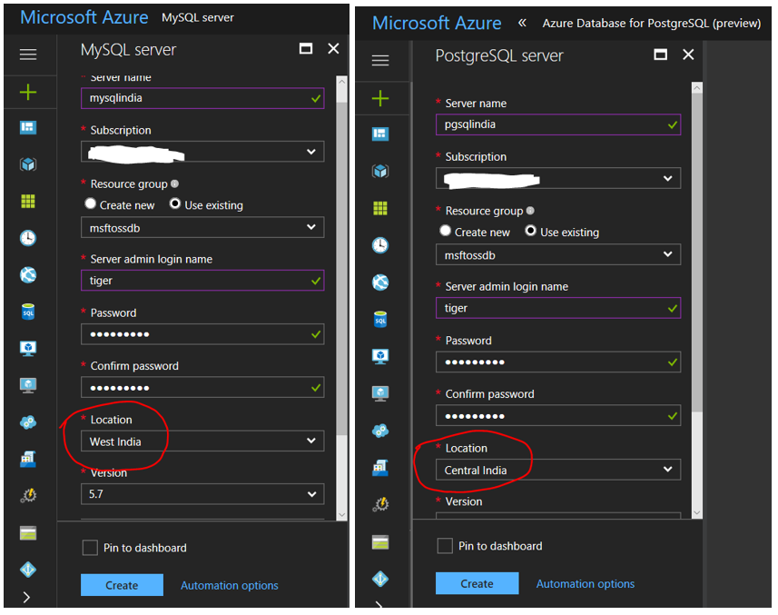
Task: Click the green plus icon in MySQL portal sidebar
Action: [x=28, y=92]
